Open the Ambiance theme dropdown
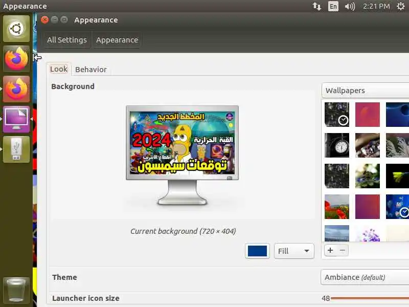409x307 pixels. (365, 277)
